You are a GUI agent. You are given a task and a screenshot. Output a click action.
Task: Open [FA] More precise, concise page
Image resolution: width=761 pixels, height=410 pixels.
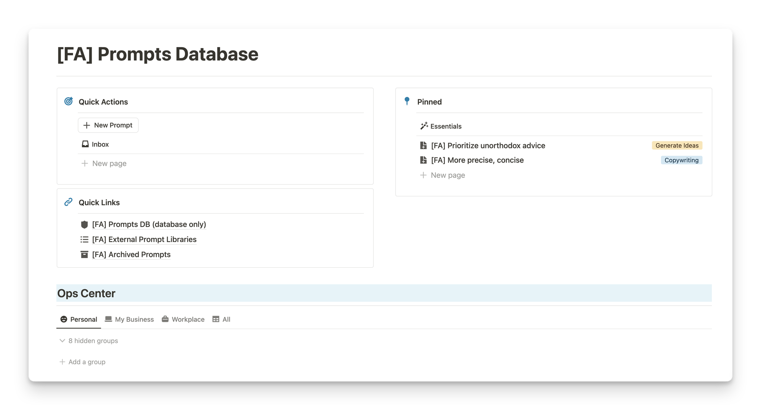coord(478,160)
